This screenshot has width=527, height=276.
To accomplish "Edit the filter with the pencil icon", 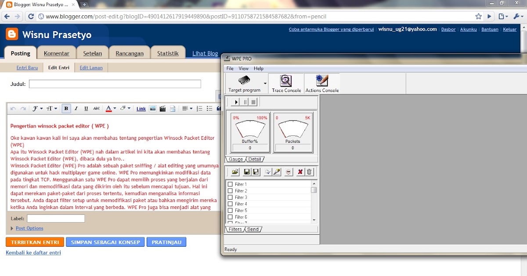I will coord(277,172).
